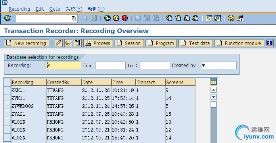Image resolution: width=276 pixels, height=143 pixels.
Task: Click the Program button
Action: 161,43
